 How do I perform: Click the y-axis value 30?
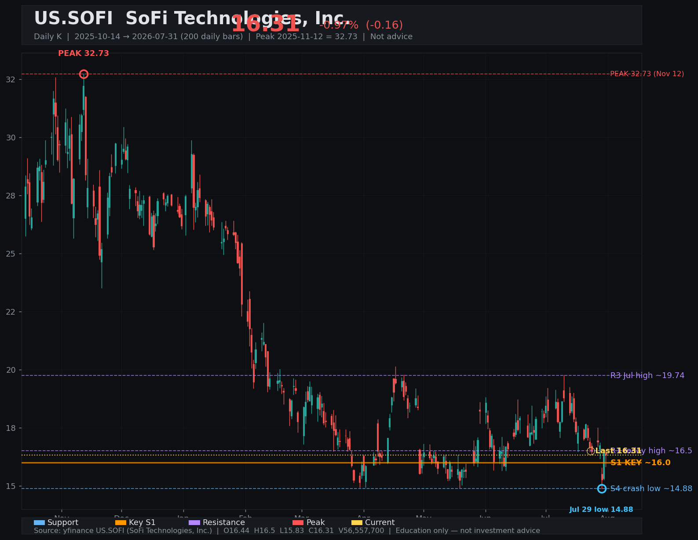pos(11,138)
